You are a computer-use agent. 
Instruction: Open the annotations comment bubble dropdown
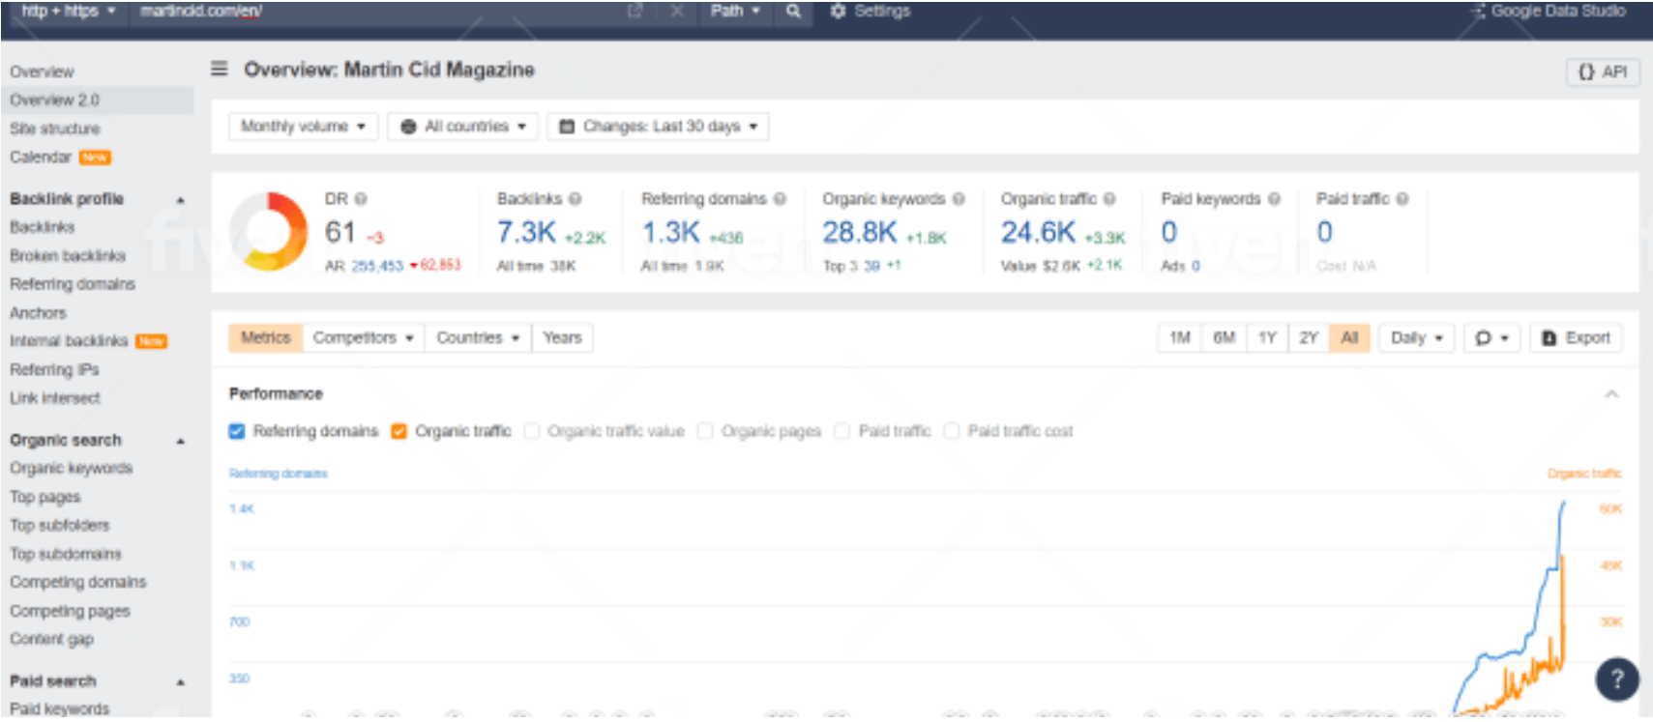point(1491,338)
